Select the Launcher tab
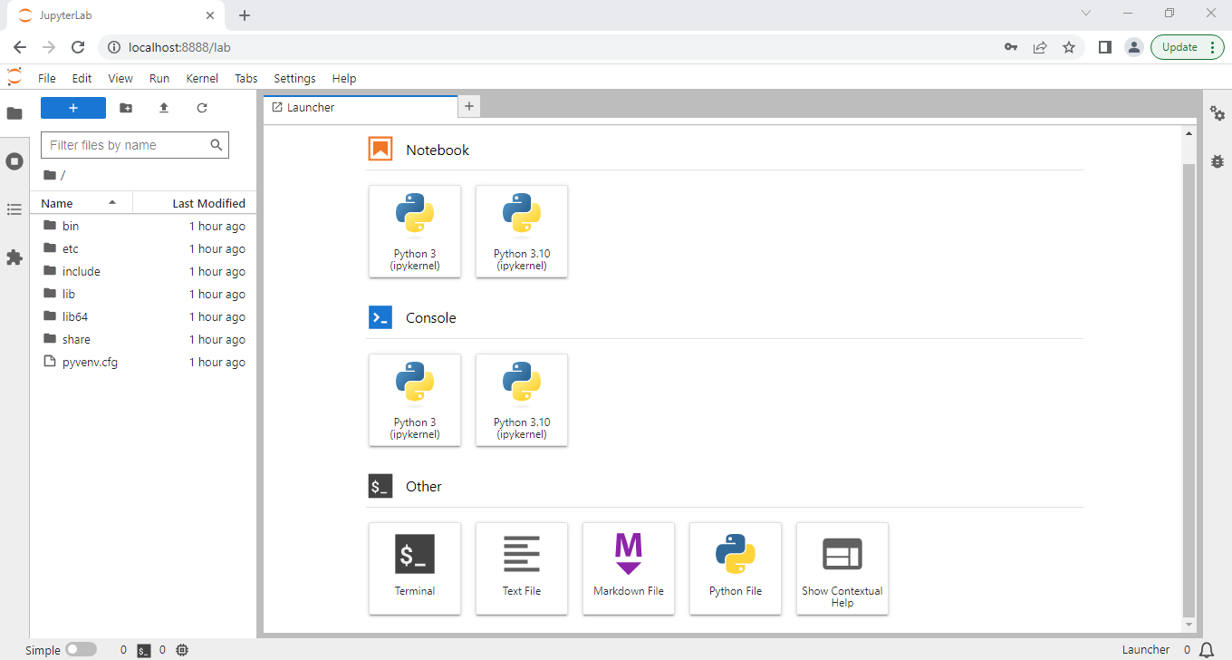The width and height of the screenshot is (1232, 660). point(361,107)
